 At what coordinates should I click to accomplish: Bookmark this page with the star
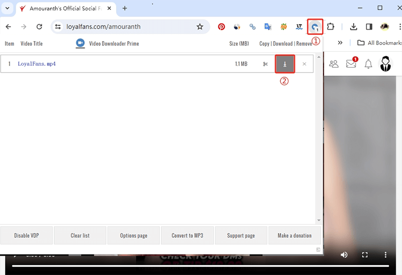pyautogui.click(x=199, y=27)
